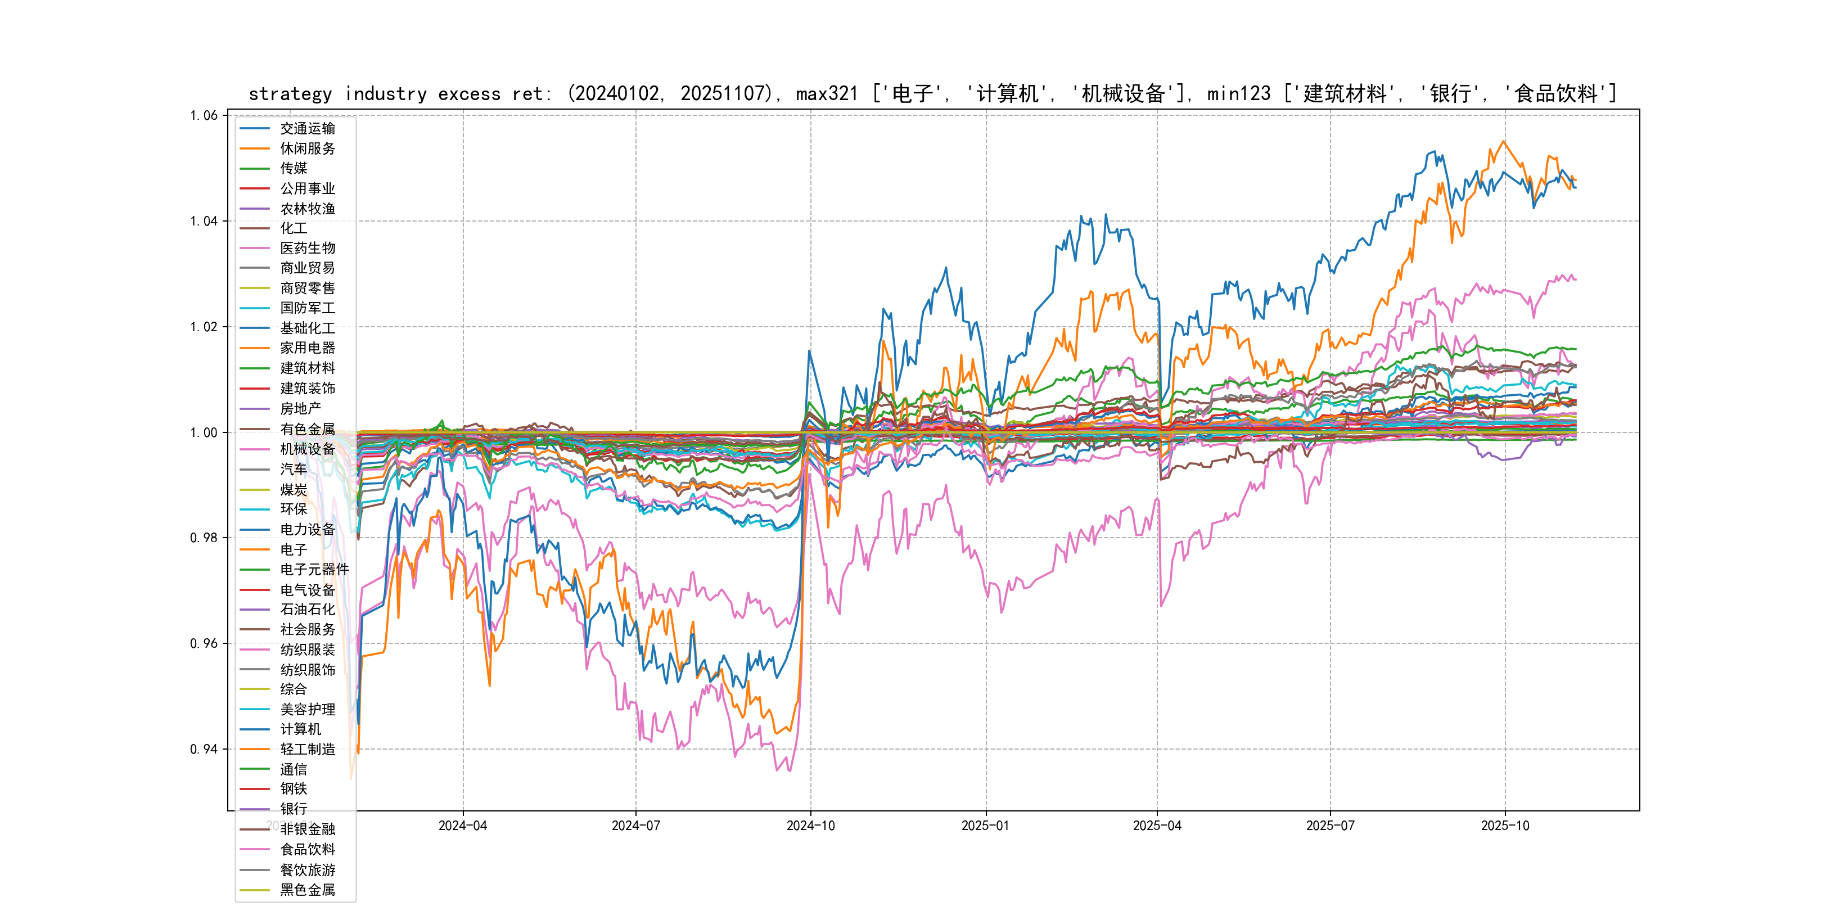Click the 电子元器件 legend label

point(314,569)
